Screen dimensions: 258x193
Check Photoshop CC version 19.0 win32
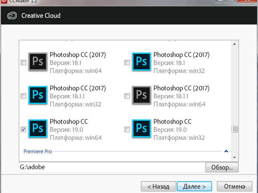(127, 129)
